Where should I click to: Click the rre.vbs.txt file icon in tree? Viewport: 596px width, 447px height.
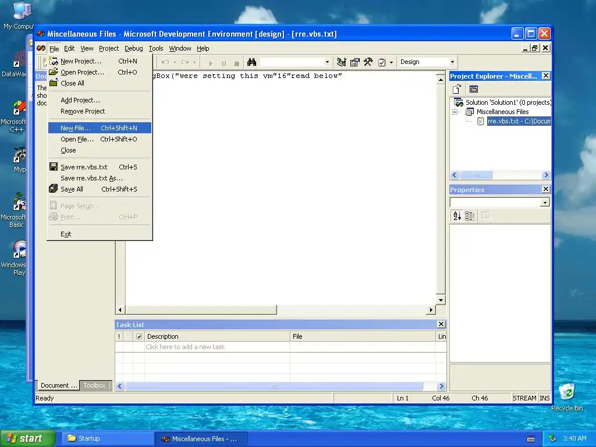[x=480, y=121]
